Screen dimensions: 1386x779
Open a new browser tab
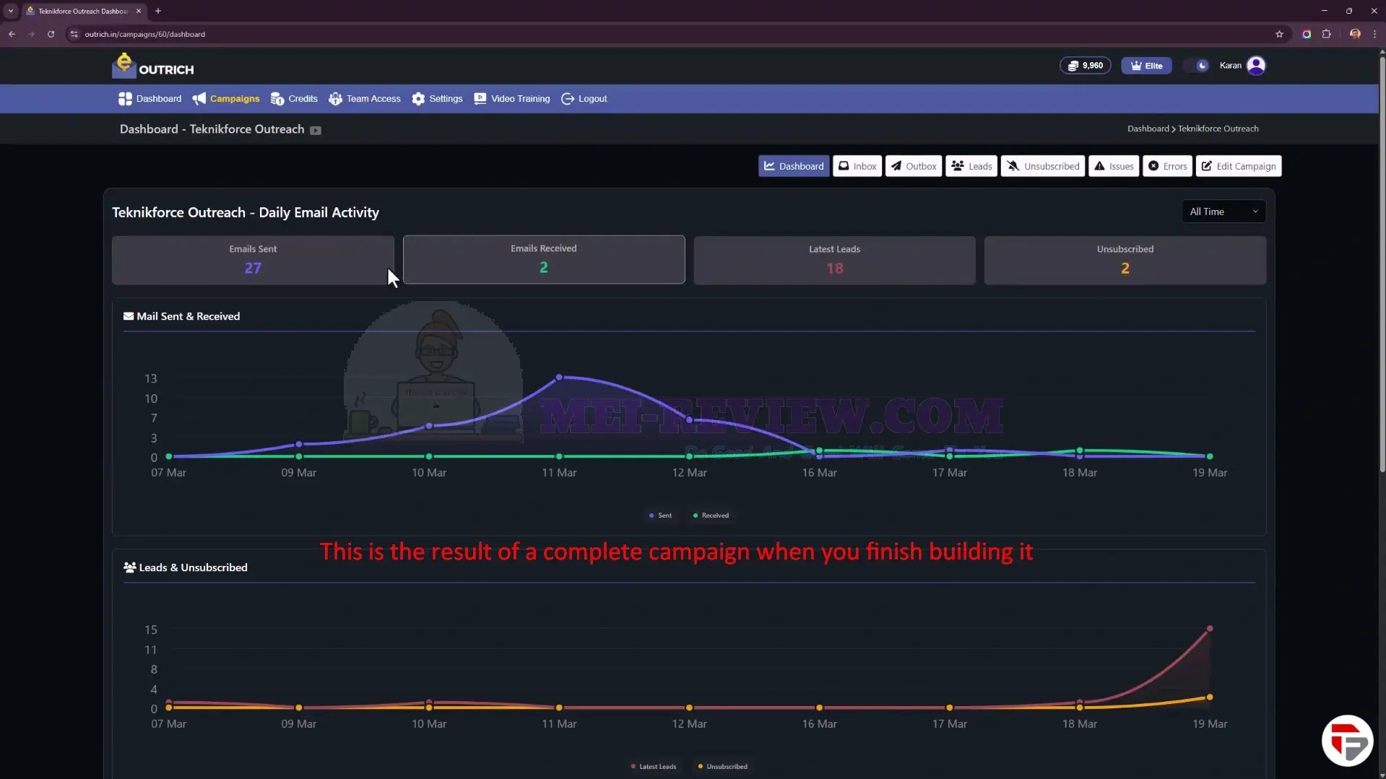158,11
